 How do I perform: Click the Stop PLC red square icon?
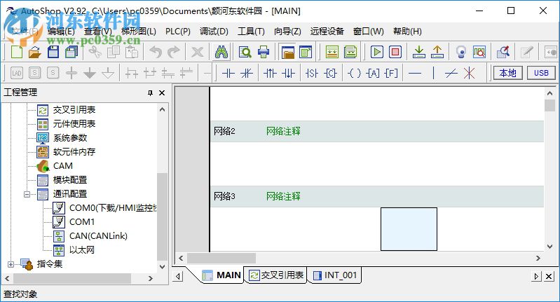[395, 52]
